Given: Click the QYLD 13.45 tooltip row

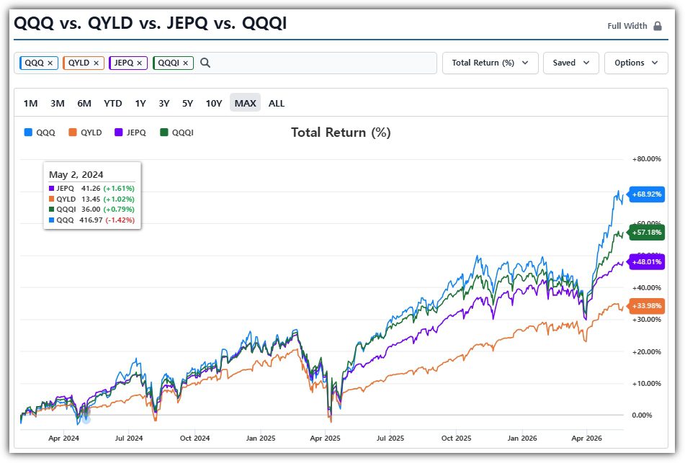Looking at the screenshot, I should pos(91,199).
